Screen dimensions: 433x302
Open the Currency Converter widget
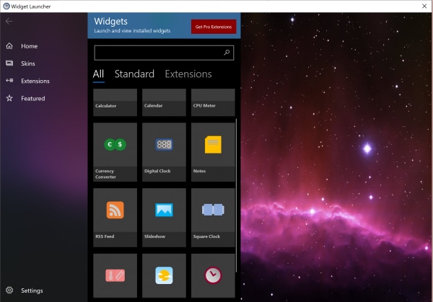[115, 151]
